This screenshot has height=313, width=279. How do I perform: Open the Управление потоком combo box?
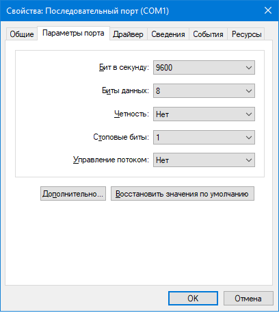pos(204,160)
